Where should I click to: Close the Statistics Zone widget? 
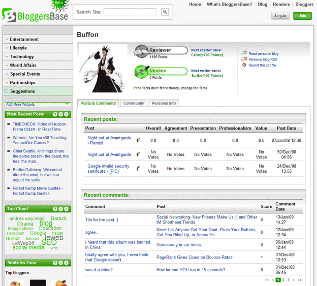tap(66, 263)
